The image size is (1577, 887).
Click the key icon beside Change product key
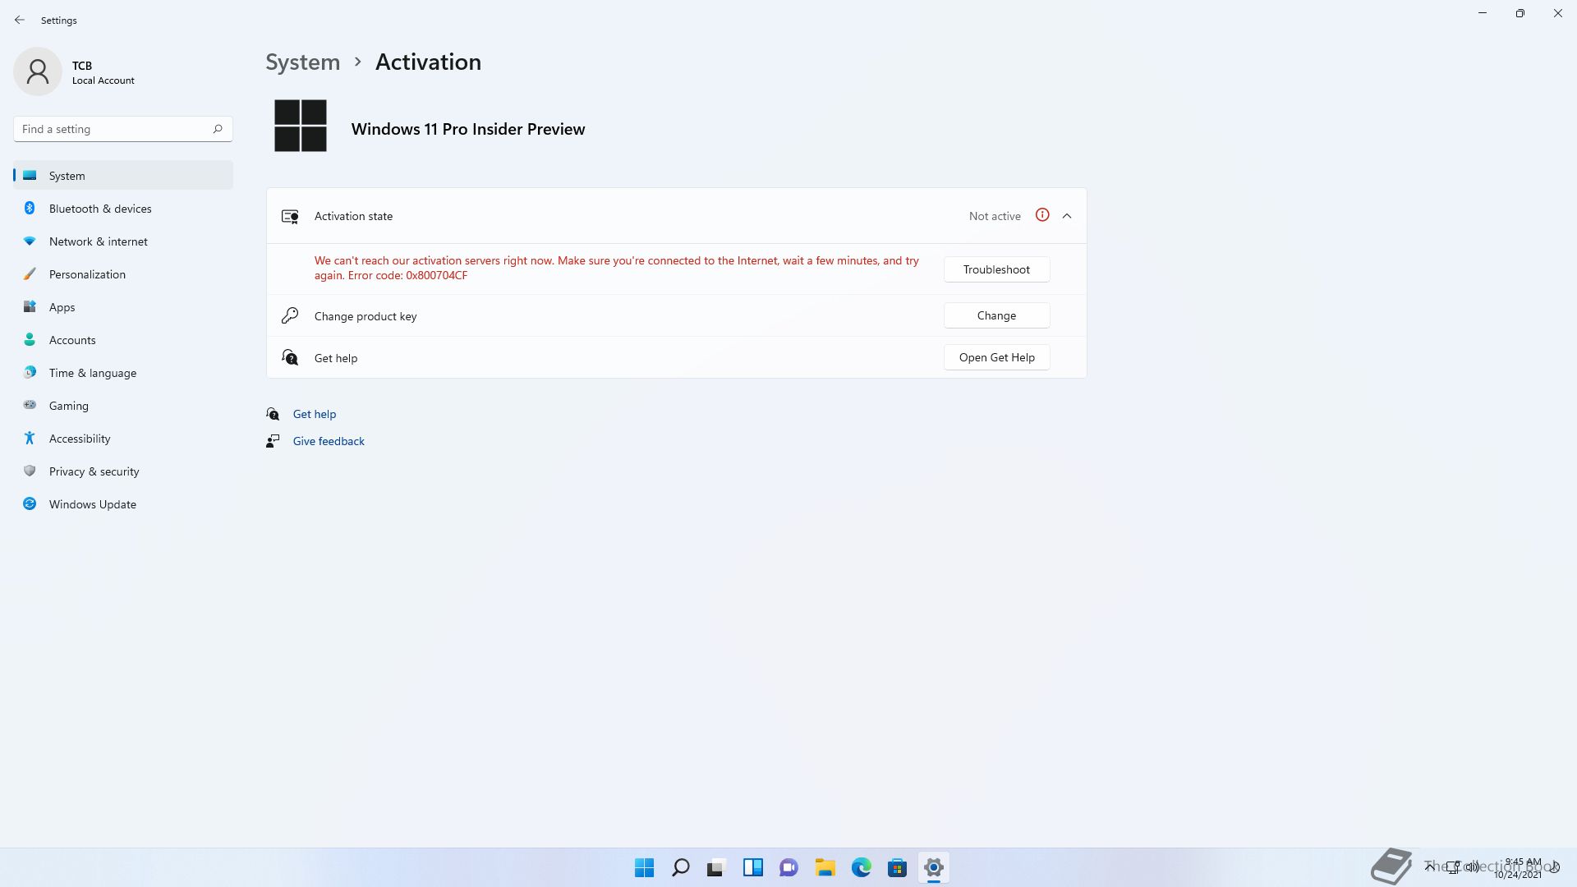coord(290,315)
